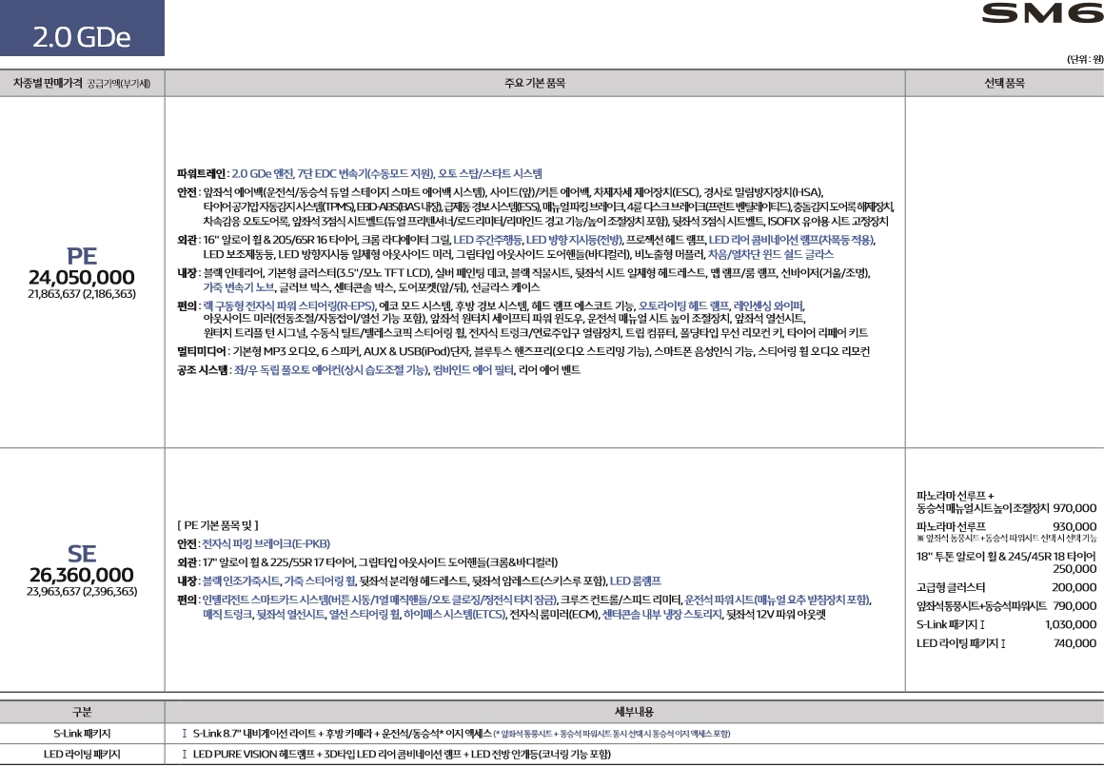Click the 1,030,000 S-Link price
Image resolution: width=1104 pixels, height=767 pixels.
coord(1071,624)
